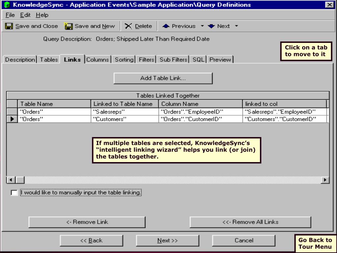
Task: Click the Next >> wizard button
Action: (x=168, y=240)
